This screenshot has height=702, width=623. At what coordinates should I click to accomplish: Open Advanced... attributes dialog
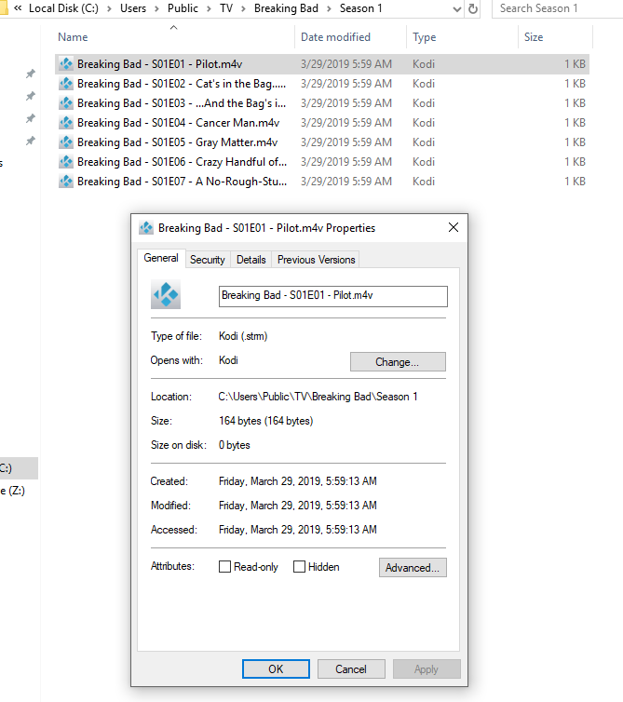point(413,568)
